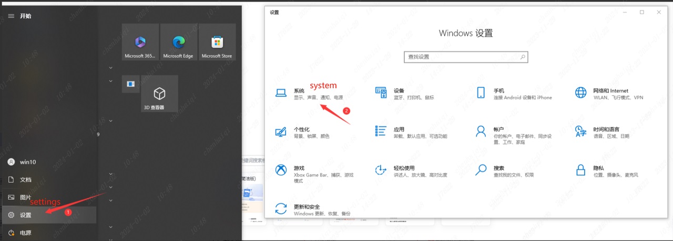The image size is (673, 241).
Task: Open the 系统 settings category
Action: [x=309, y=94]
